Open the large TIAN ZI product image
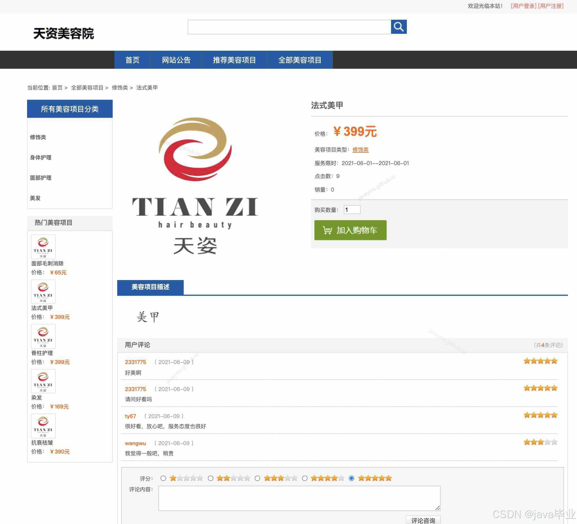The image size is (577, 524). point(195,185)
